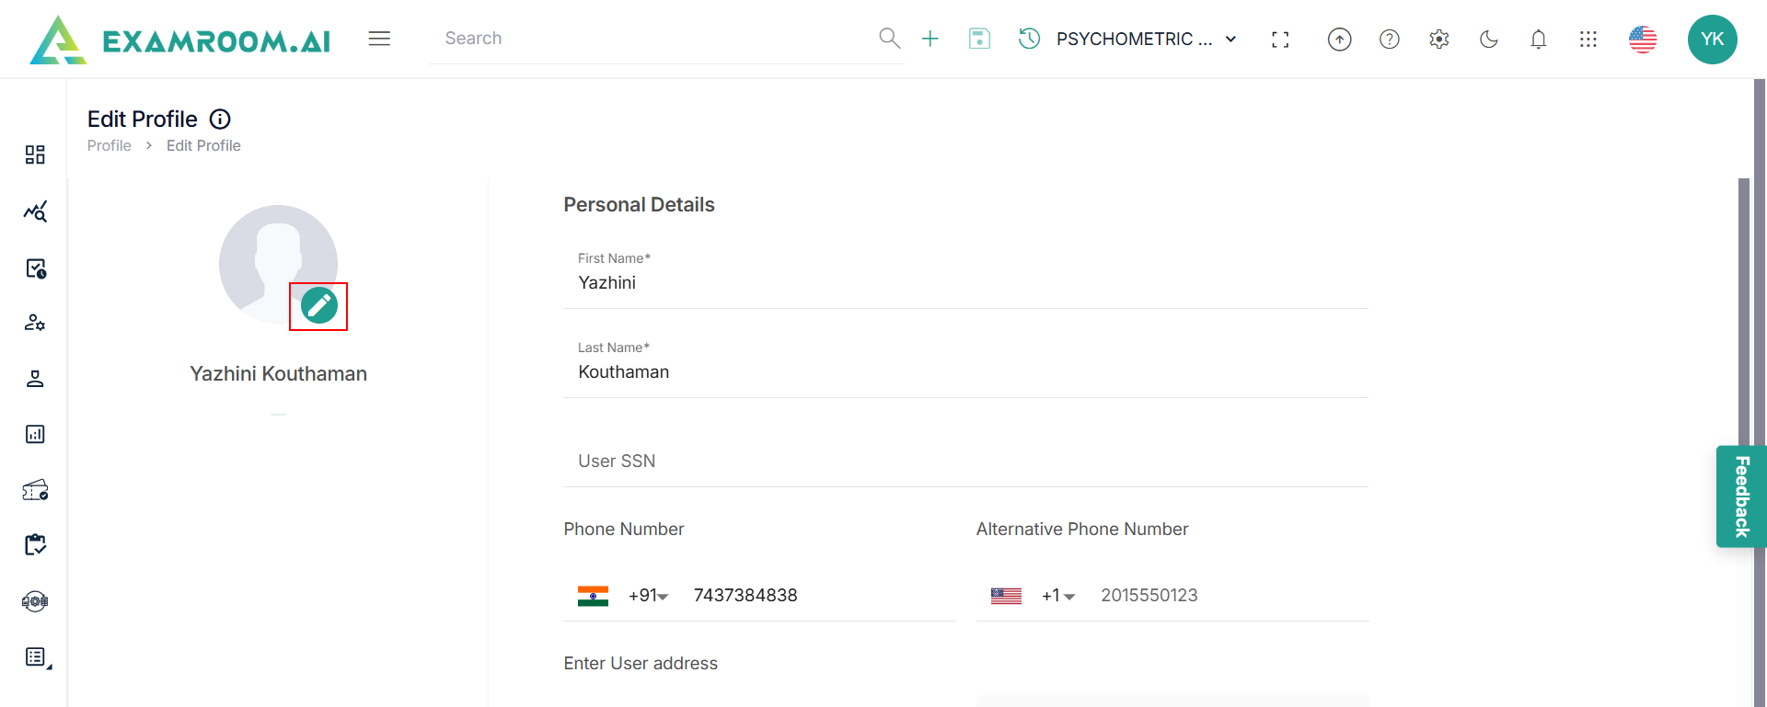Click the pencil edit icon on profile photo
Viewport: 1767px width, 707px height.
tap(318, 306)
